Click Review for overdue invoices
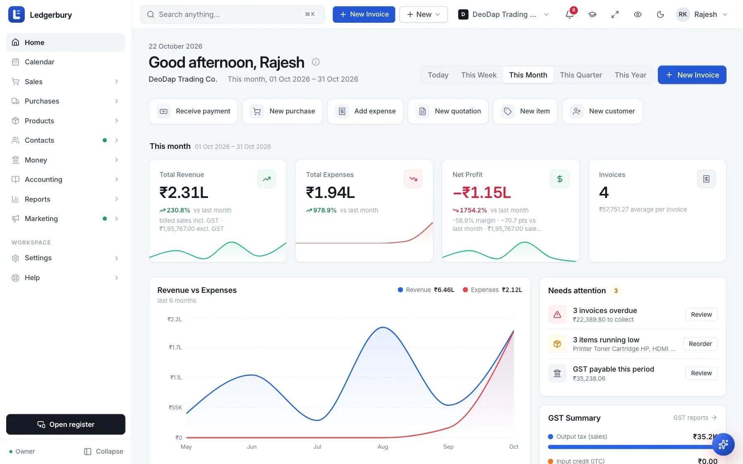 (701, 314)
